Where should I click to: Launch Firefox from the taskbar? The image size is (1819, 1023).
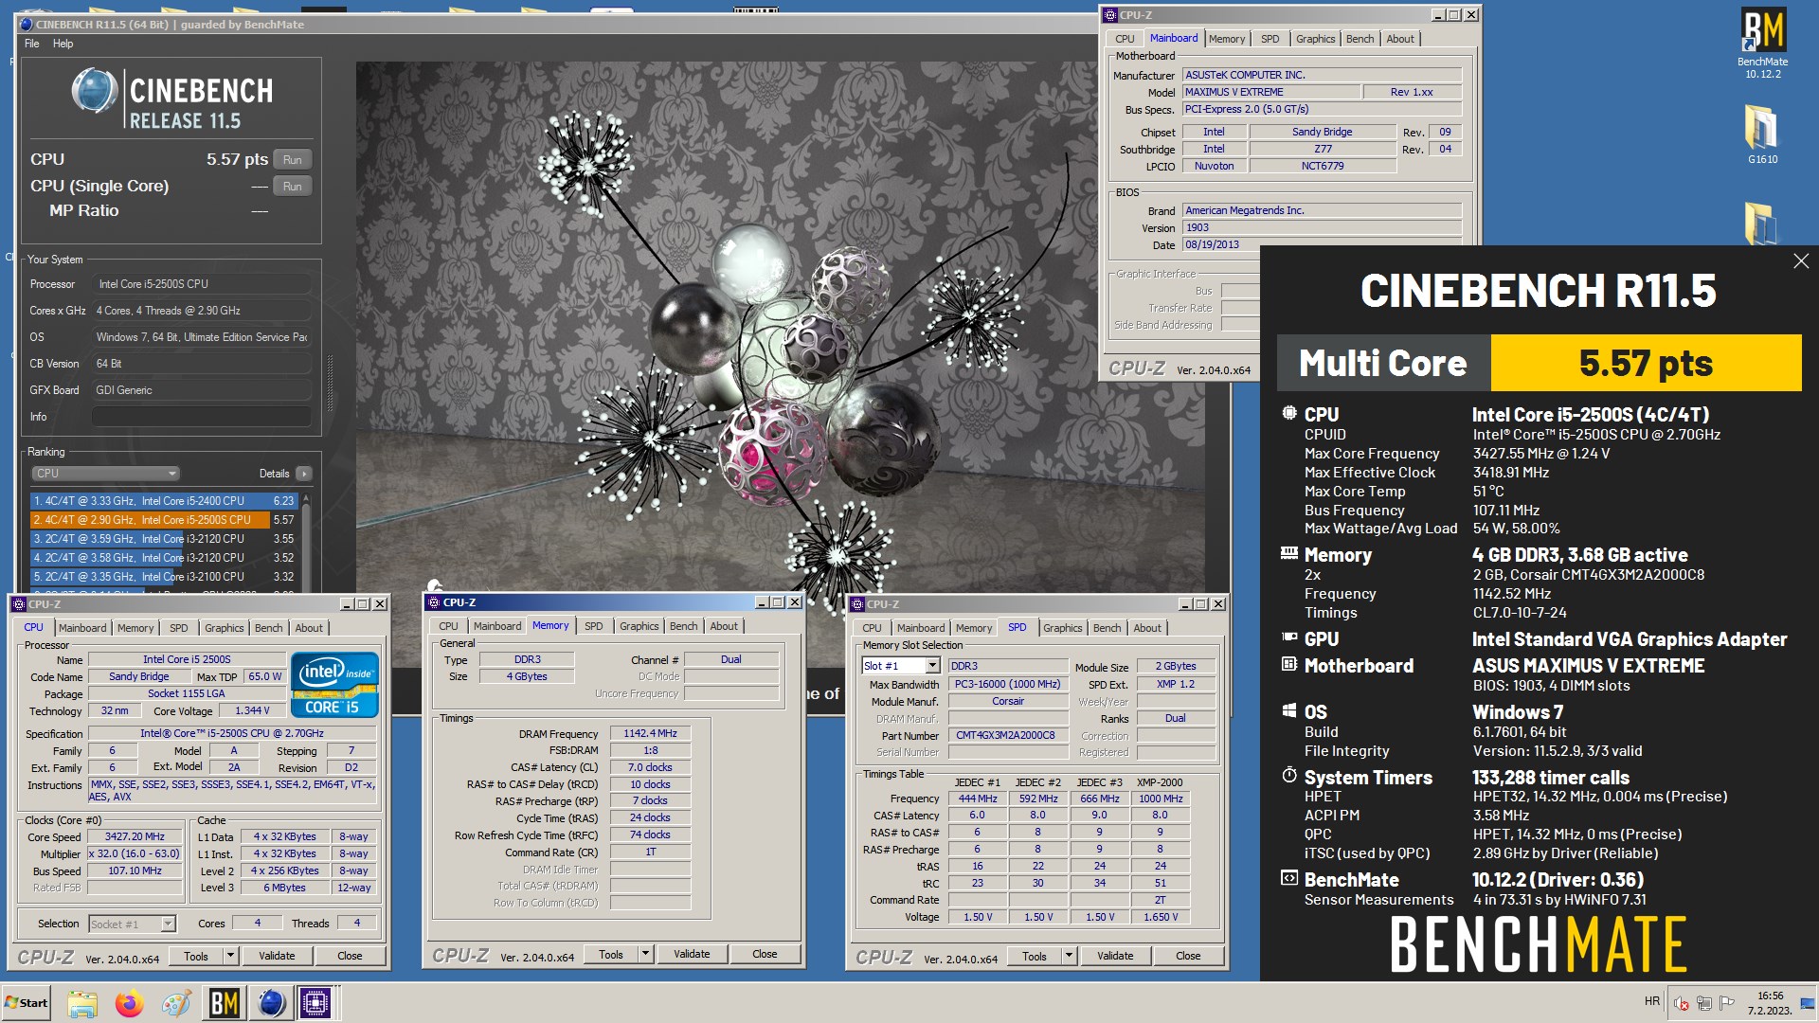130,1003
